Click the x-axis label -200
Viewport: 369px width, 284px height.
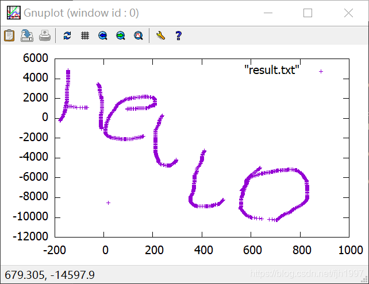(55, 250)
